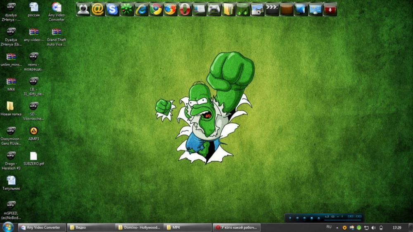The height and width of the screenshot is (232, 413).
Task: Open the Any Video Converter desktop shortcut
Action: click(56, 12)
